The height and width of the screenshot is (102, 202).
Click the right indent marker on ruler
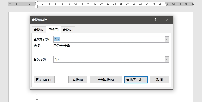pyautogui.click(x=165, y=5)
